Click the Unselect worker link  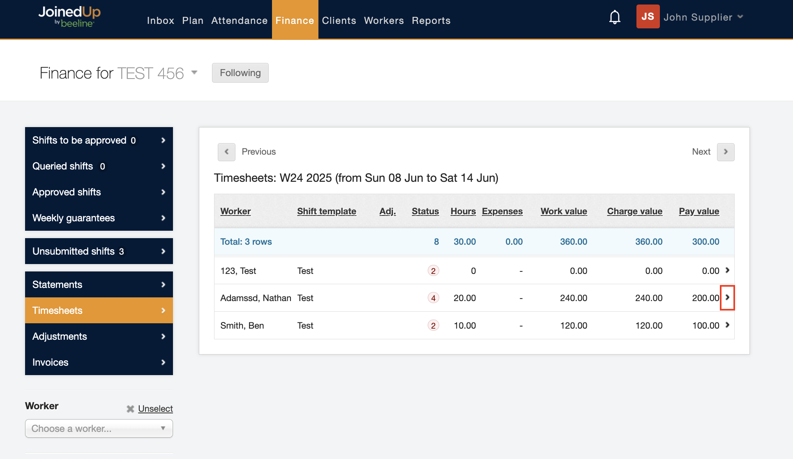pyautogui.click(x=155, y=409)
